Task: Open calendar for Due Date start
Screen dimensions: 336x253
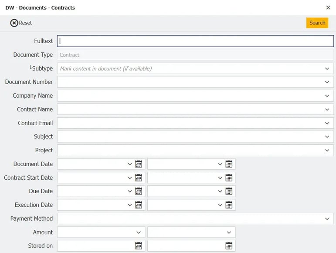Action: pyautogui.click(x=139, y=191)
